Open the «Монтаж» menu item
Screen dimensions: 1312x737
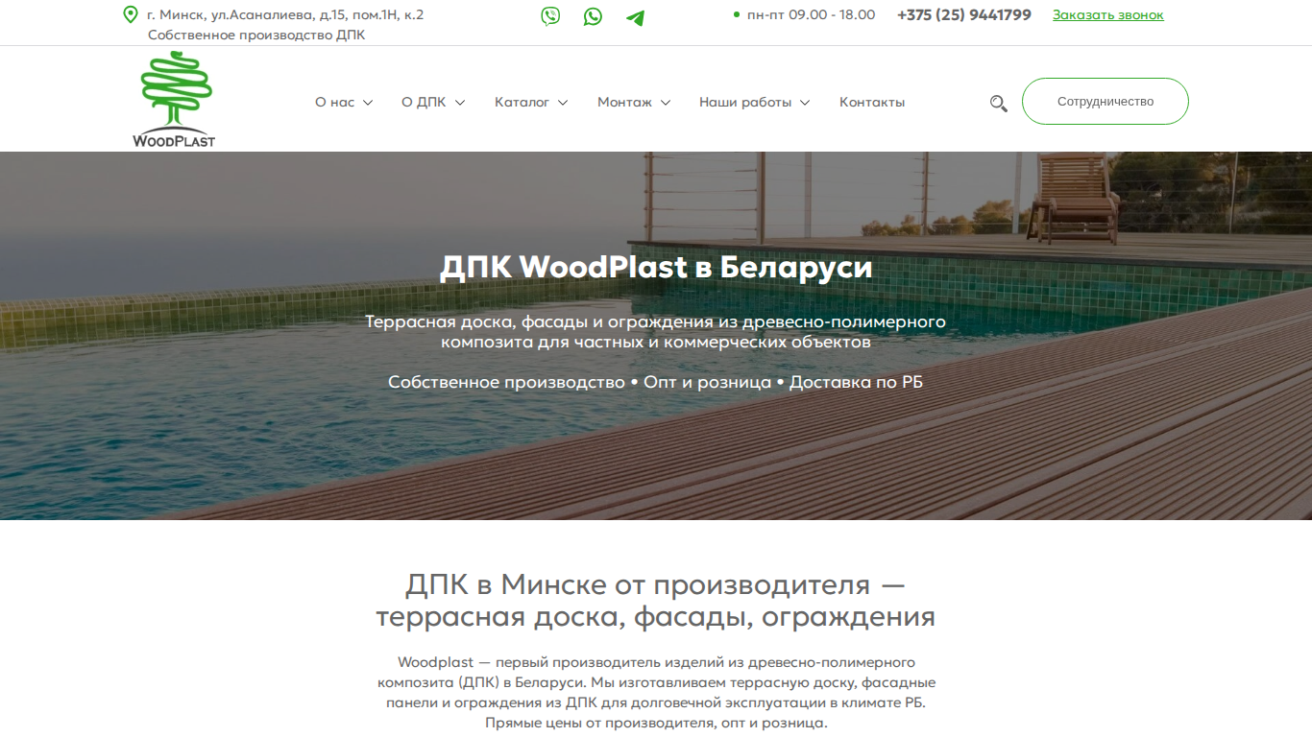(x=624, y=102)
